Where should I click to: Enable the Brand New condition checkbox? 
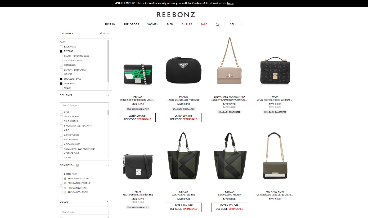click(x=61, y=174)
